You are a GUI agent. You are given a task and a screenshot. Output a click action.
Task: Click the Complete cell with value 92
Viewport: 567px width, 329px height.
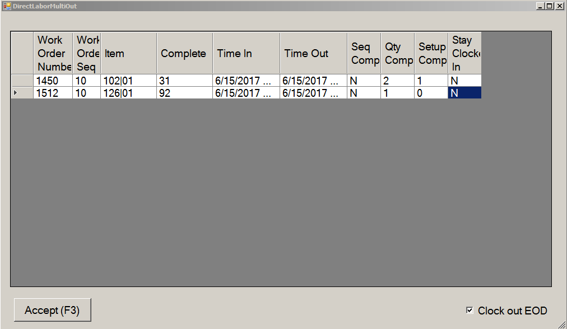(184, 93)
